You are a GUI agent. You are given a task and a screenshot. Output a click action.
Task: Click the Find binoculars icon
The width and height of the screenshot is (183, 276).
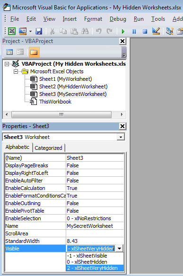85,31
